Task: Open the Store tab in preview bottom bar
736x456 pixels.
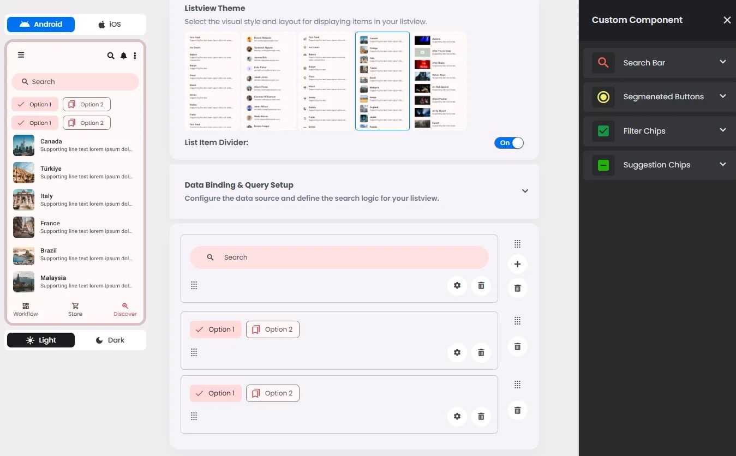Action: click(75, 310)
